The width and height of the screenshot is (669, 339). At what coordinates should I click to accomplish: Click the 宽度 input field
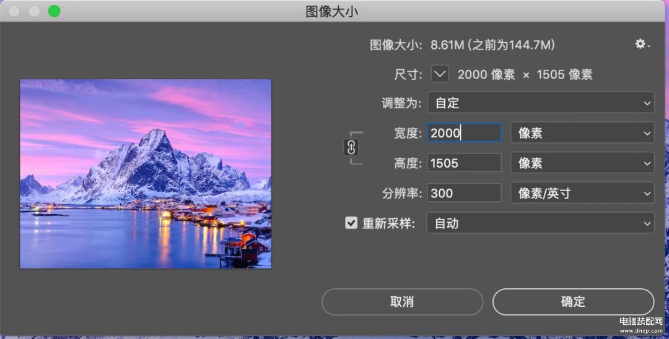(x=464, y=133)
